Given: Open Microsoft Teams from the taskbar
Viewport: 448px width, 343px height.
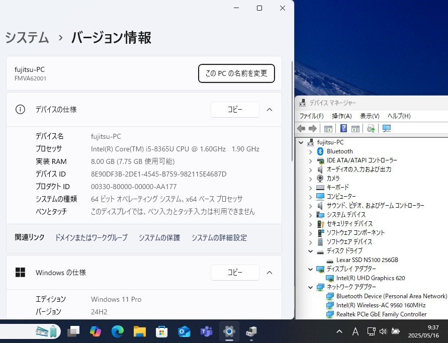Looking at the screenshot, I should pos(207,331).
